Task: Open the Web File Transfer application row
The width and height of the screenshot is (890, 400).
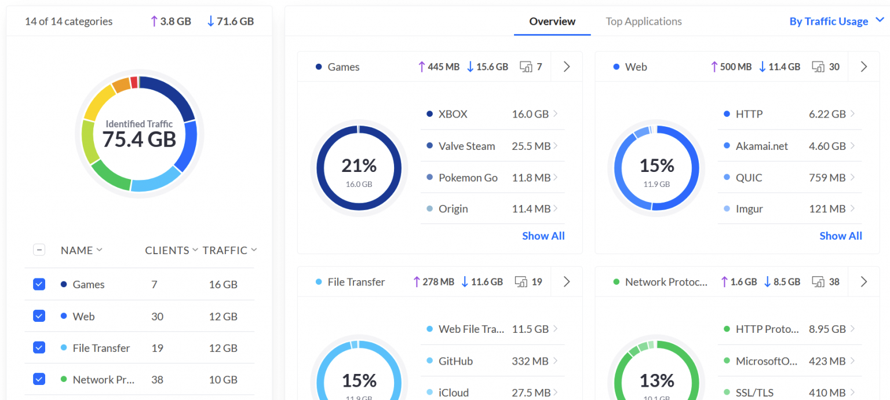Action: (x=493, y=329)
